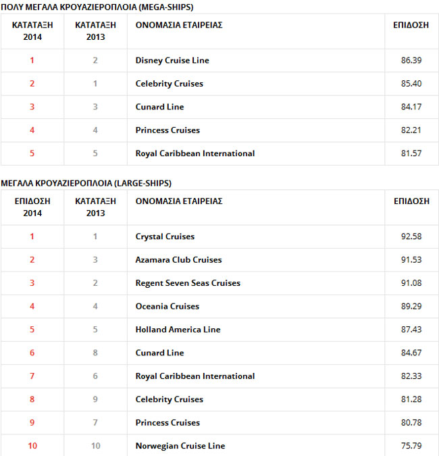Image resolution: width=439 pixels, height=456 pixels.
Task: Click the Azamara Club Cruises row name
Action: pos(178,259)
